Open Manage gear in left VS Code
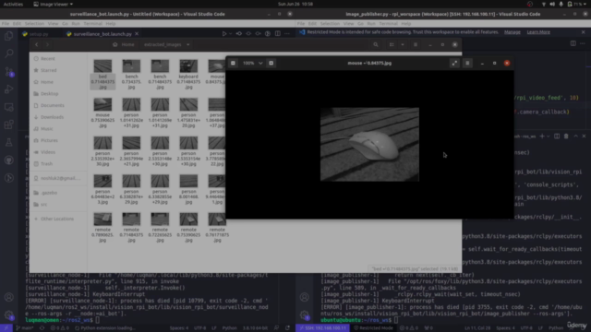The width and height of the screenshot is (591, 332). (x=9, y=315)
